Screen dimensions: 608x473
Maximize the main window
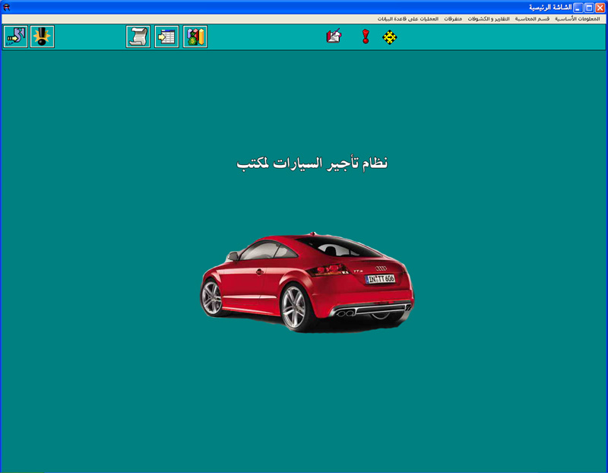(x=588, y=7)
